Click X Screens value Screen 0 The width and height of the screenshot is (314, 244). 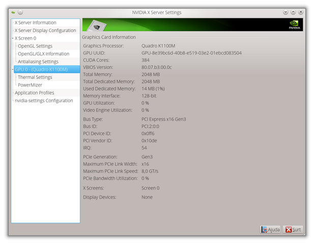pyautogui.click(x=151, y=188)
